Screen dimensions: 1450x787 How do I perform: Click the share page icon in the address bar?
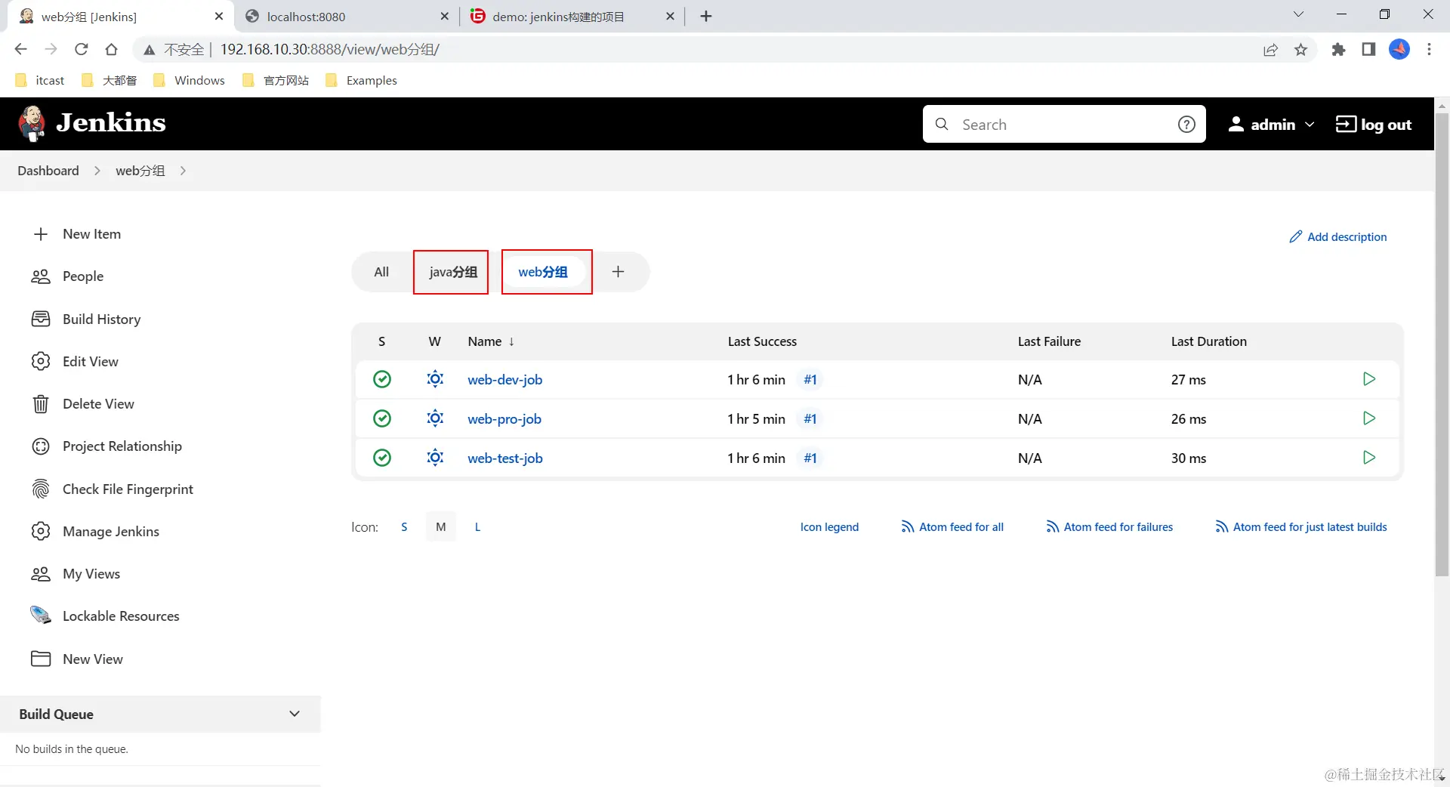1270,50
